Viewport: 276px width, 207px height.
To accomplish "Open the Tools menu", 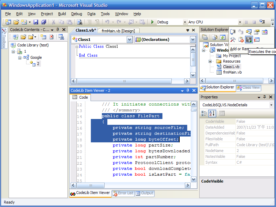I will [x=105, y=14].
